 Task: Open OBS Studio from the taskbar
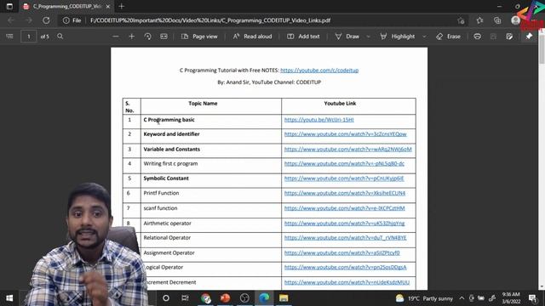(x=244, y=298)
